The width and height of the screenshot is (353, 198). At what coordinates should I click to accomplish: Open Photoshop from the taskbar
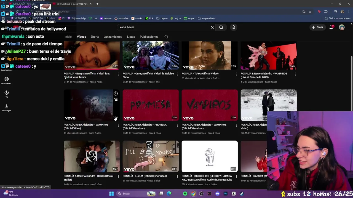point(226,194)
